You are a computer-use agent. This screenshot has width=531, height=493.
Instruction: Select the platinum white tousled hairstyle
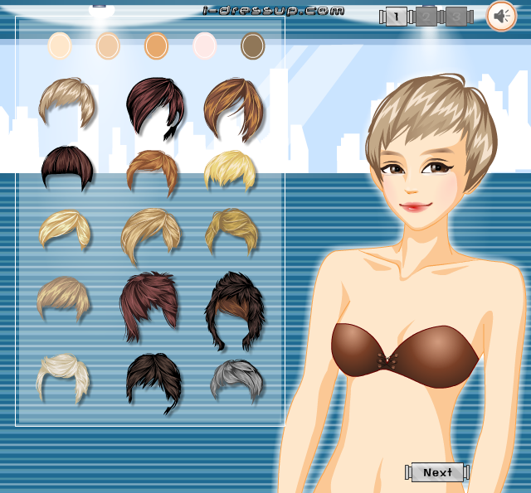[63, 377]
